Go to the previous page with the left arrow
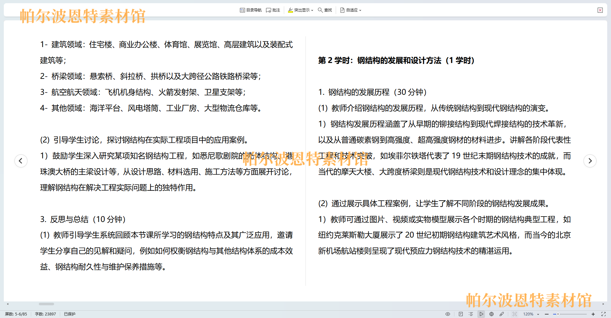 click(21, 161)
